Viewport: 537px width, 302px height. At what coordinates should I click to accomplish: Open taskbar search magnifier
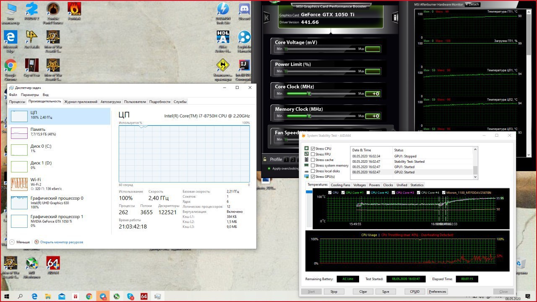click(x=21, y=296)
